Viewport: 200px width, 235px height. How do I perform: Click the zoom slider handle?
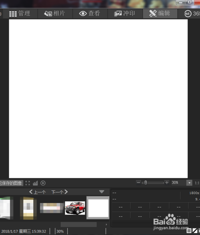click(145, 183)
